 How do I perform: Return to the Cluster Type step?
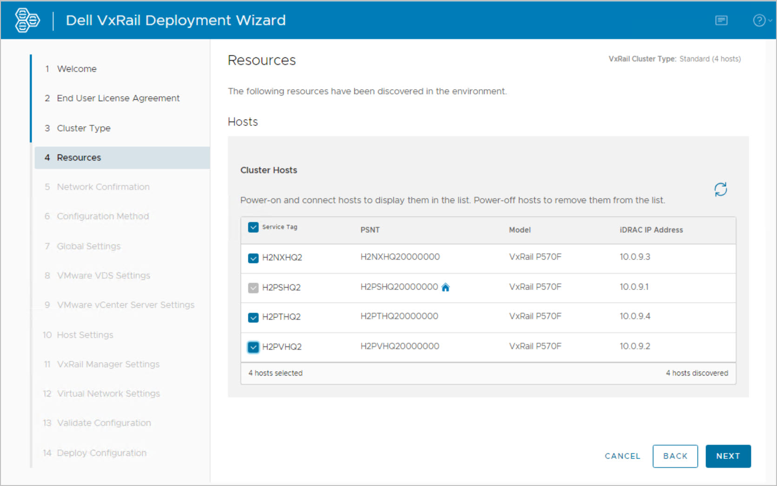coord(84,128)
